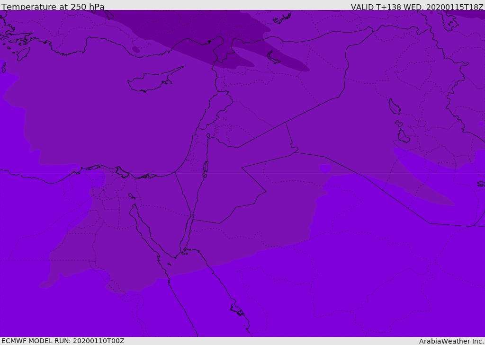Click the 'ECMWF MODEL RUN: 20200110T00Z' footer text

[x=63, y=341]
